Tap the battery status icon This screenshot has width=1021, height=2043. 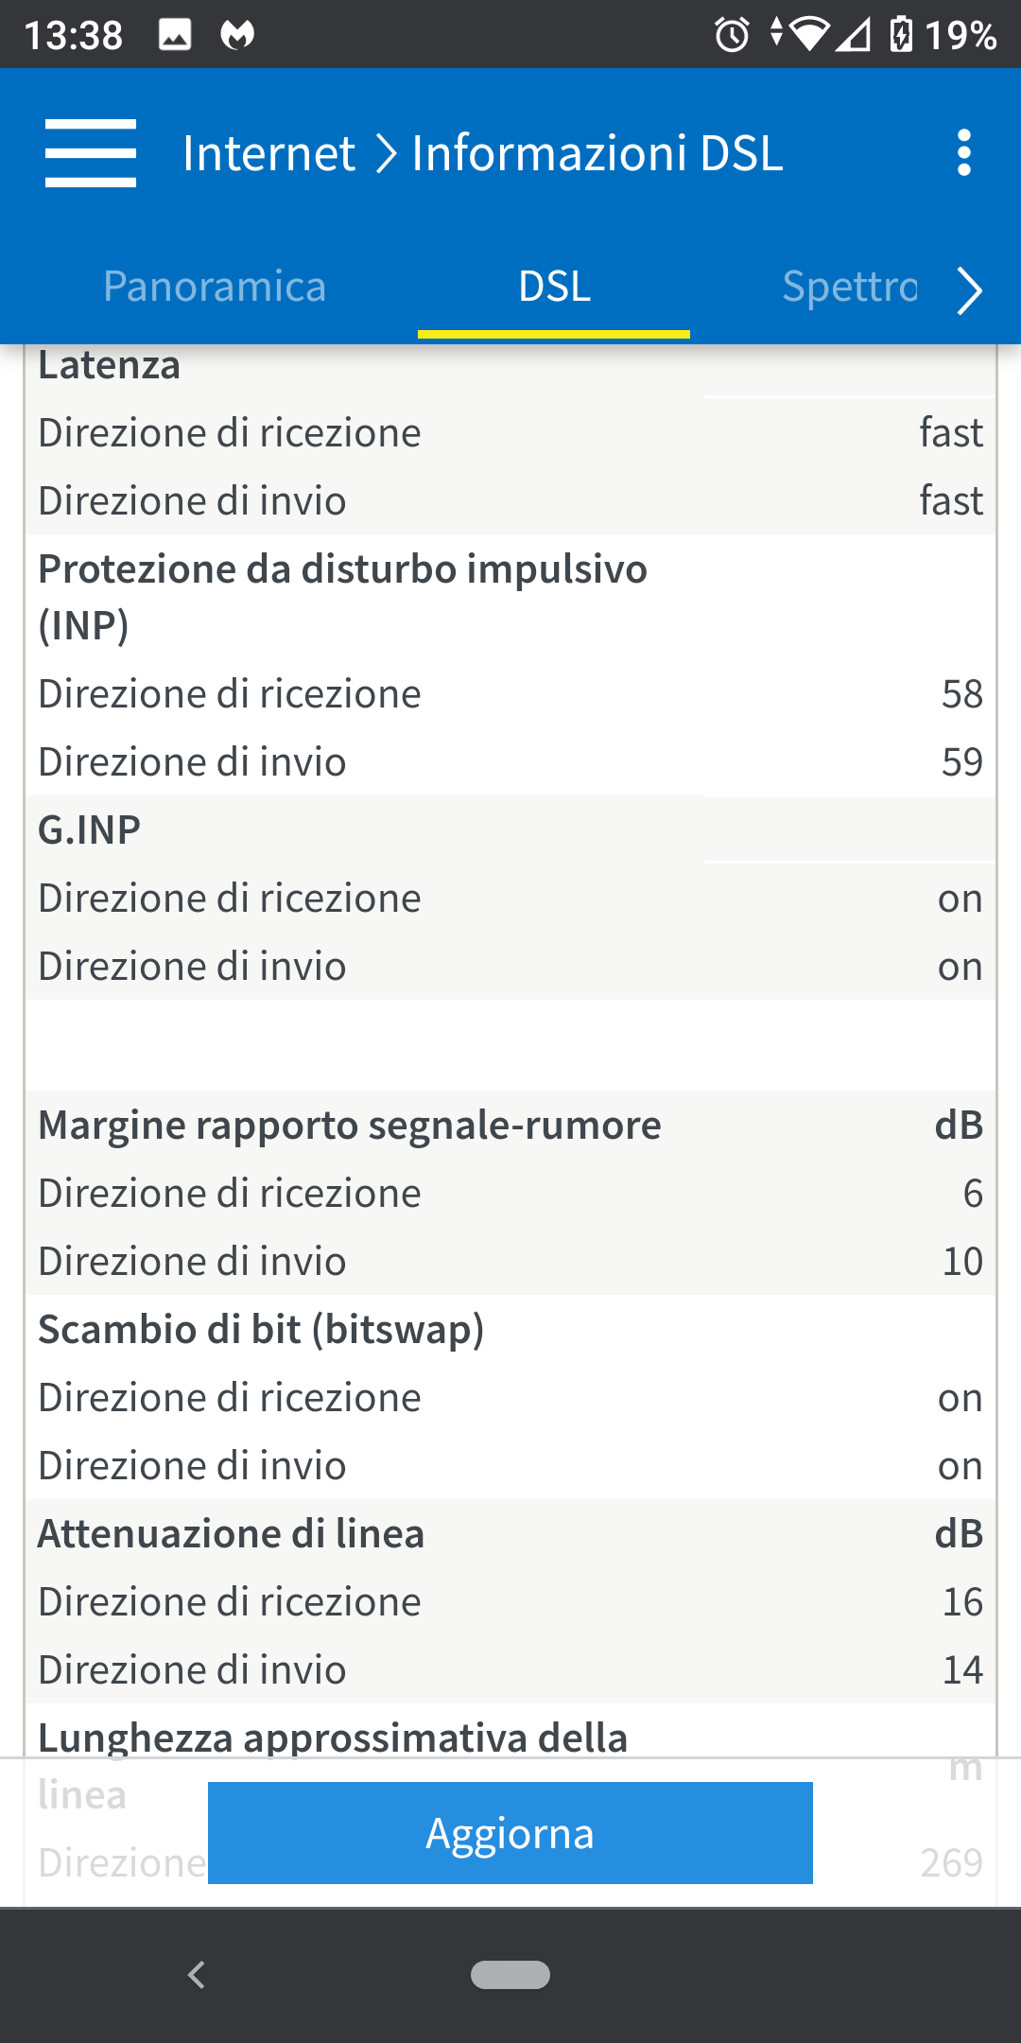tap(901, 35)
